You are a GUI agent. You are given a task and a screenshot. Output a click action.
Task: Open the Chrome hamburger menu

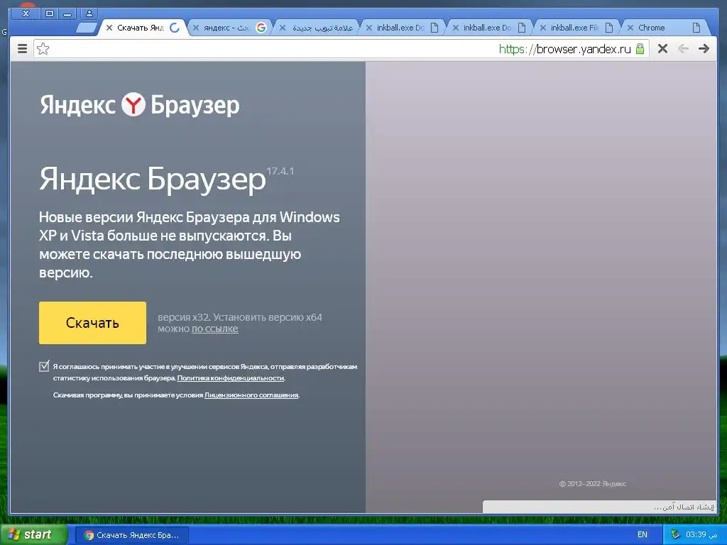[x=22, y=49]
